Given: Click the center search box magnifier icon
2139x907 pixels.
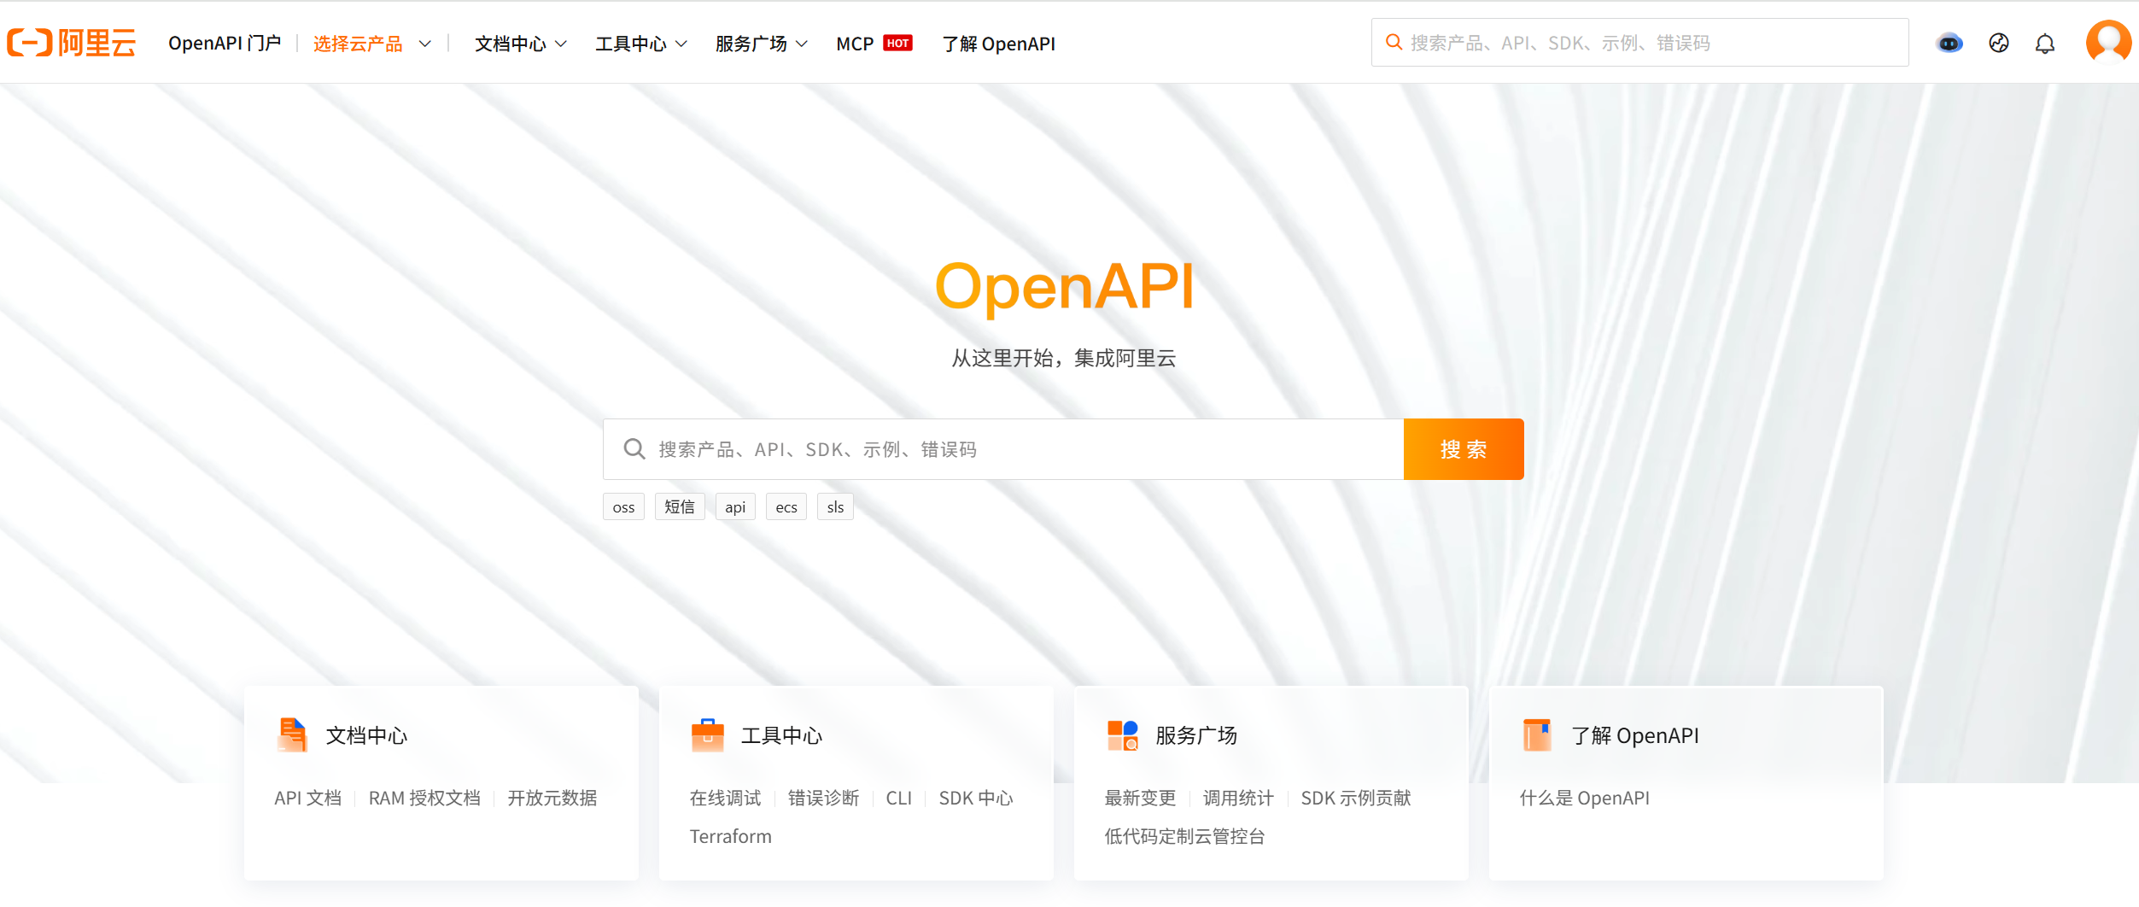Looking at the screenshot, I should click(x=634, y=449).
